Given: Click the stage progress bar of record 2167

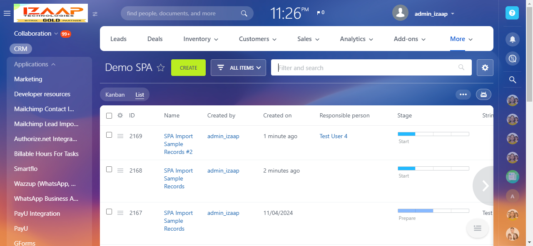Looking at the screenshot, I should 433,210.
